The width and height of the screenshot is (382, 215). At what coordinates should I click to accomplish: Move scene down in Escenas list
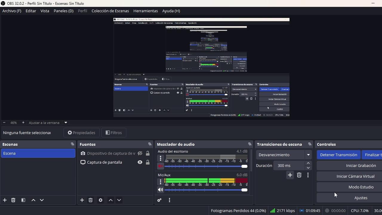(42, 200)
